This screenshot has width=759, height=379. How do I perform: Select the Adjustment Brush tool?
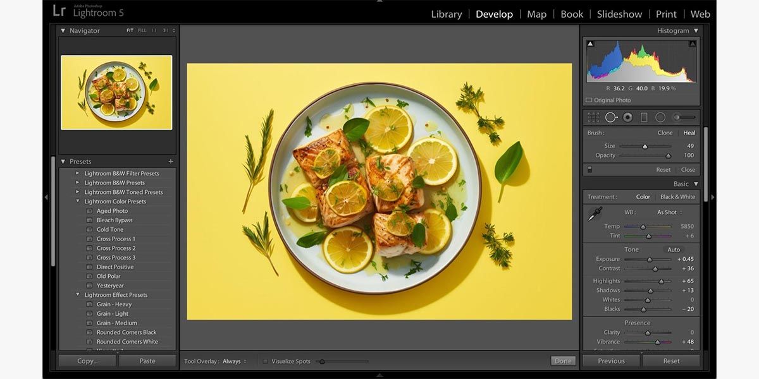[684, 117]
